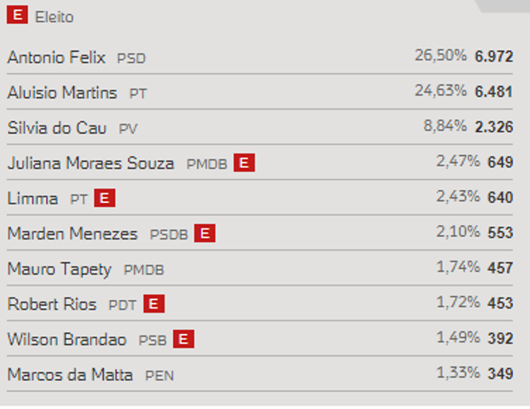
Task: Click the E badge next to Limma
Action: [x=105, y=198]
